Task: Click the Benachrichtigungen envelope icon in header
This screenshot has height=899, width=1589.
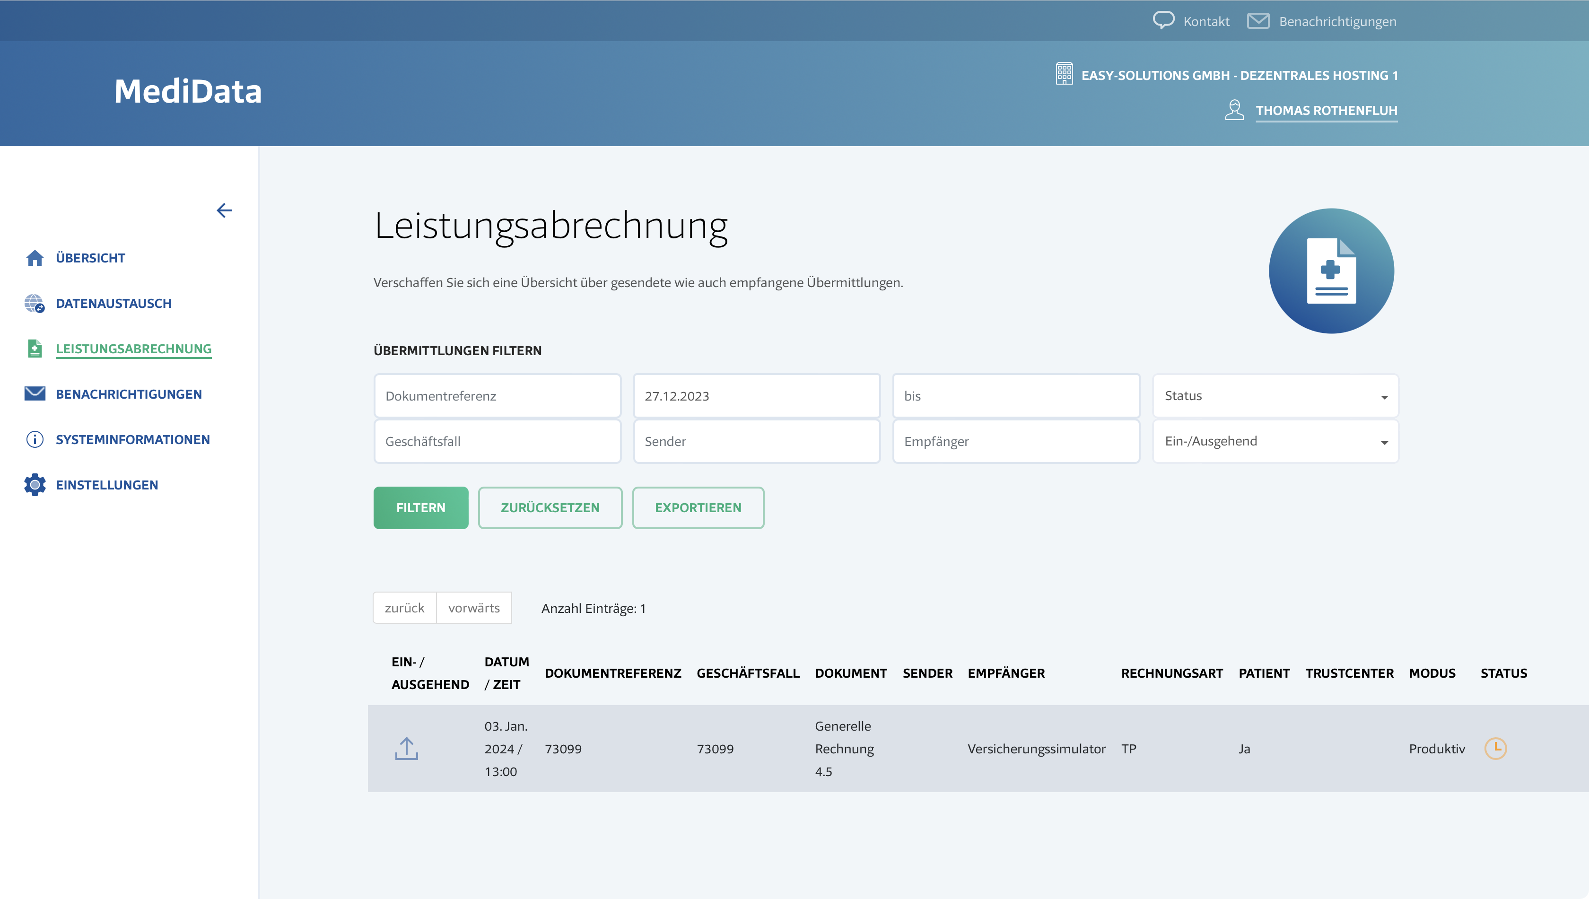Action: click(x=1258, y=21)
